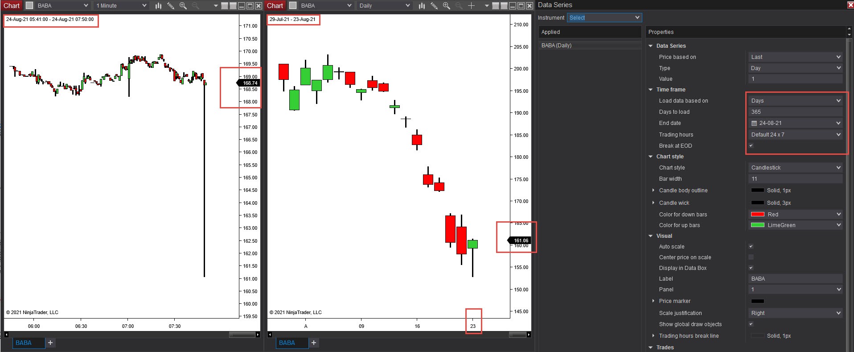Click Days to load field

click(x=795, y=112)
